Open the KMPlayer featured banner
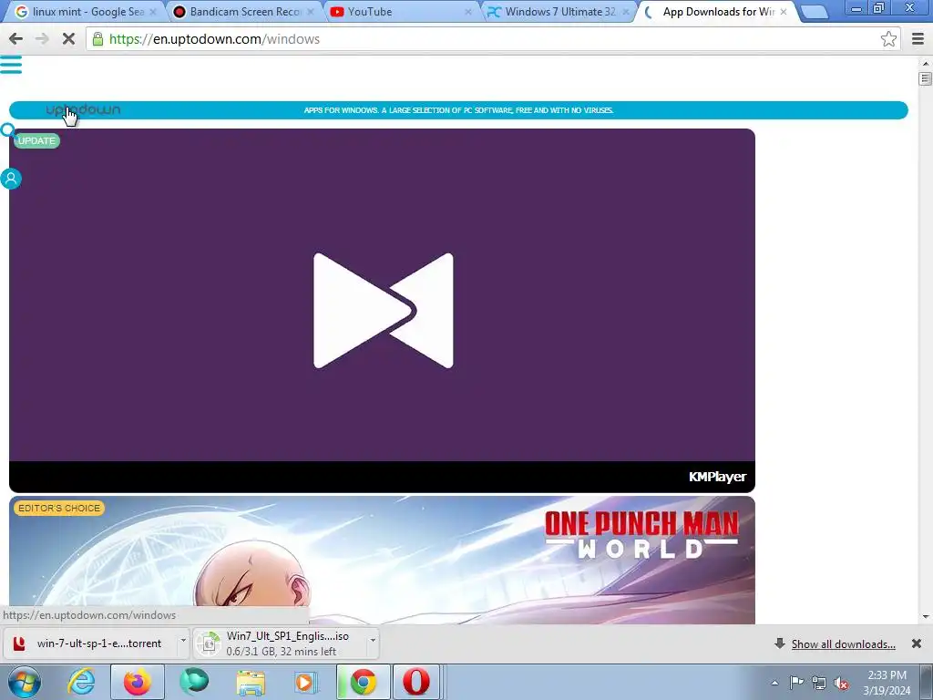The width and height of the screenshot is (933, 700). point(382,310)
